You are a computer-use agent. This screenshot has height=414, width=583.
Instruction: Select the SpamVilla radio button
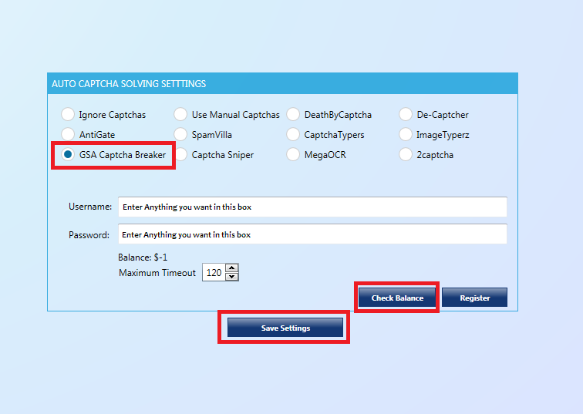[180, 135]
